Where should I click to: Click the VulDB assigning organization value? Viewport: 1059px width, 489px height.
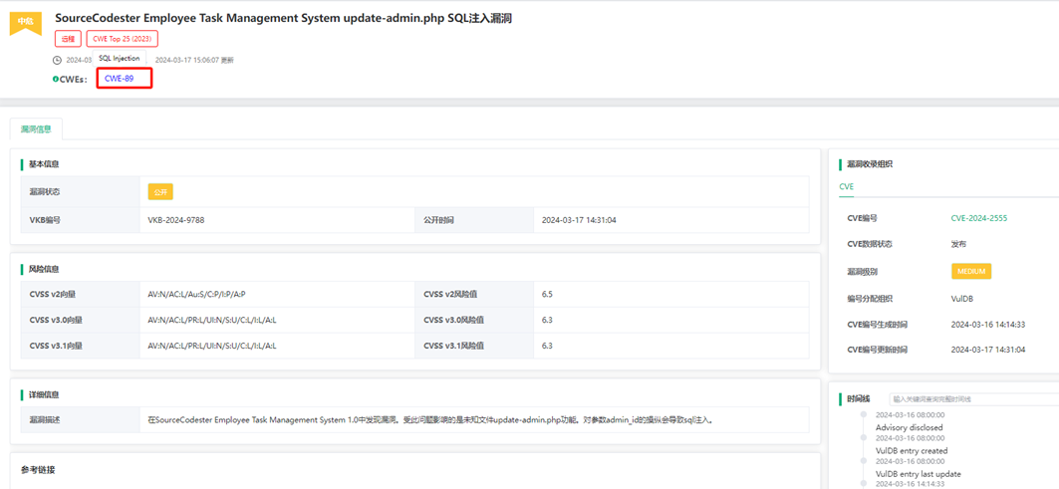pos(962,298)
